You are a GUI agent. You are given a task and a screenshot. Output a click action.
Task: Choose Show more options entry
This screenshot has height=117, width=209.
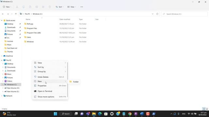[50, 97]
